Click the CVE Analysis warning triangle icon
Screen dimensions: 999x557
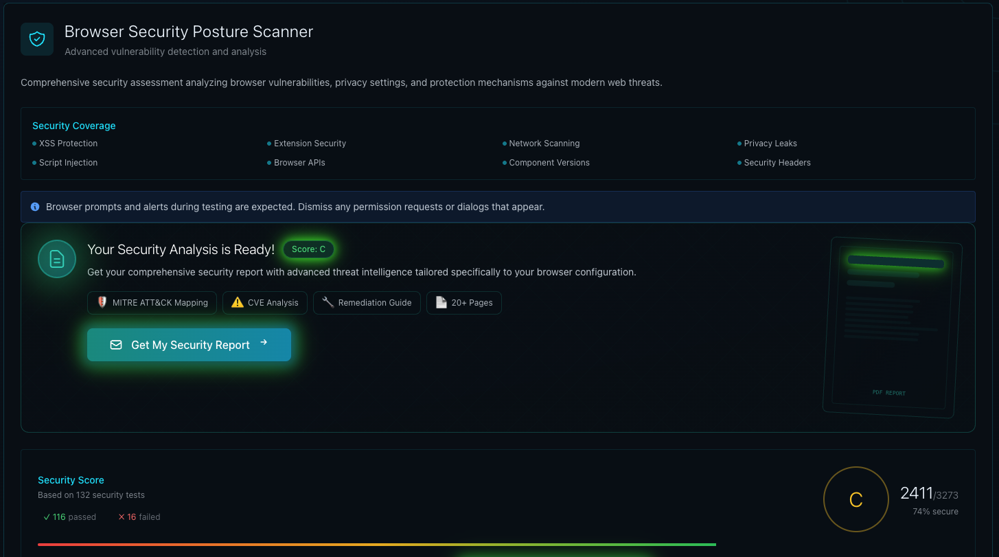[238, 302]
